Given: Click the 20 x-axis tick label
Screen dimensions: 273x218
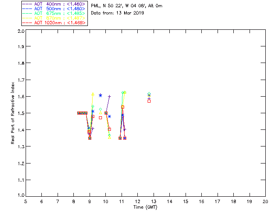Looking at the screenshot, I should [265, 201].
